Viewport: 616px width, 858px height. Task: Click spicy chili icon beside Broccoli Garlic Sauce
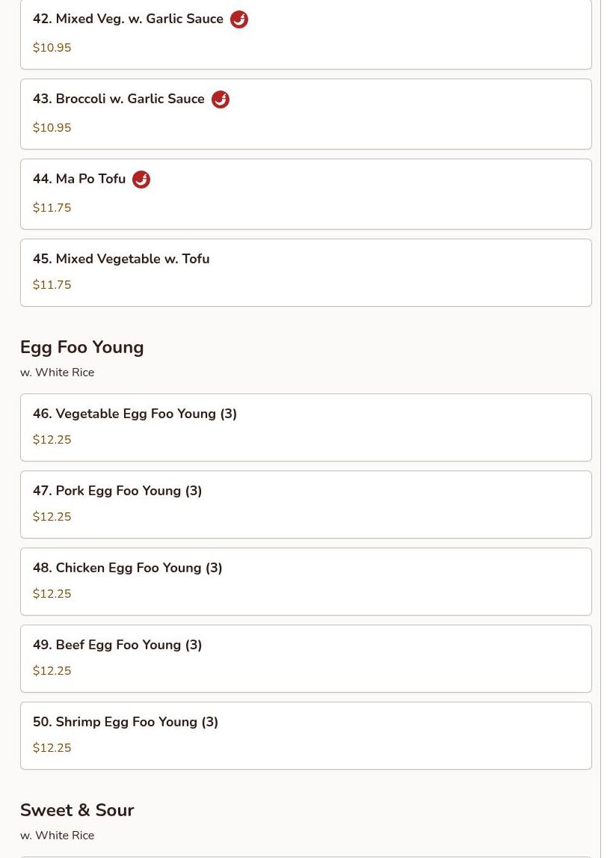point(221,99)
